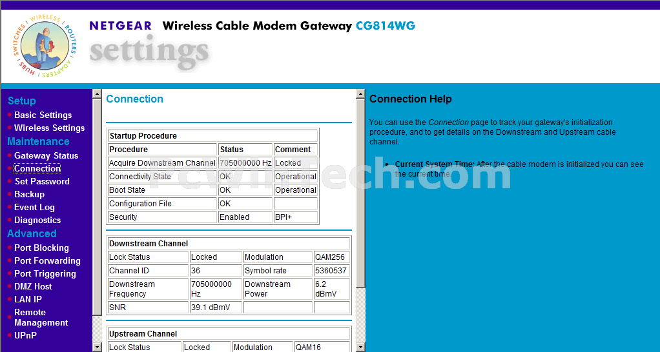Click the Netgear circular logo image

45,46
